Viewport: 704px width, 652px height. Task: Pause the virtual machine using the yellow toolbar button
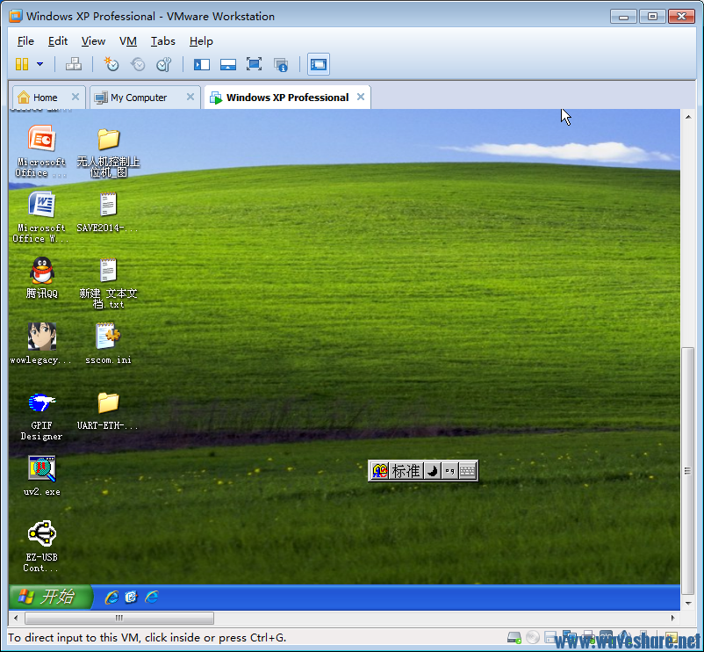pyautogui.click(x=22, y=64)
